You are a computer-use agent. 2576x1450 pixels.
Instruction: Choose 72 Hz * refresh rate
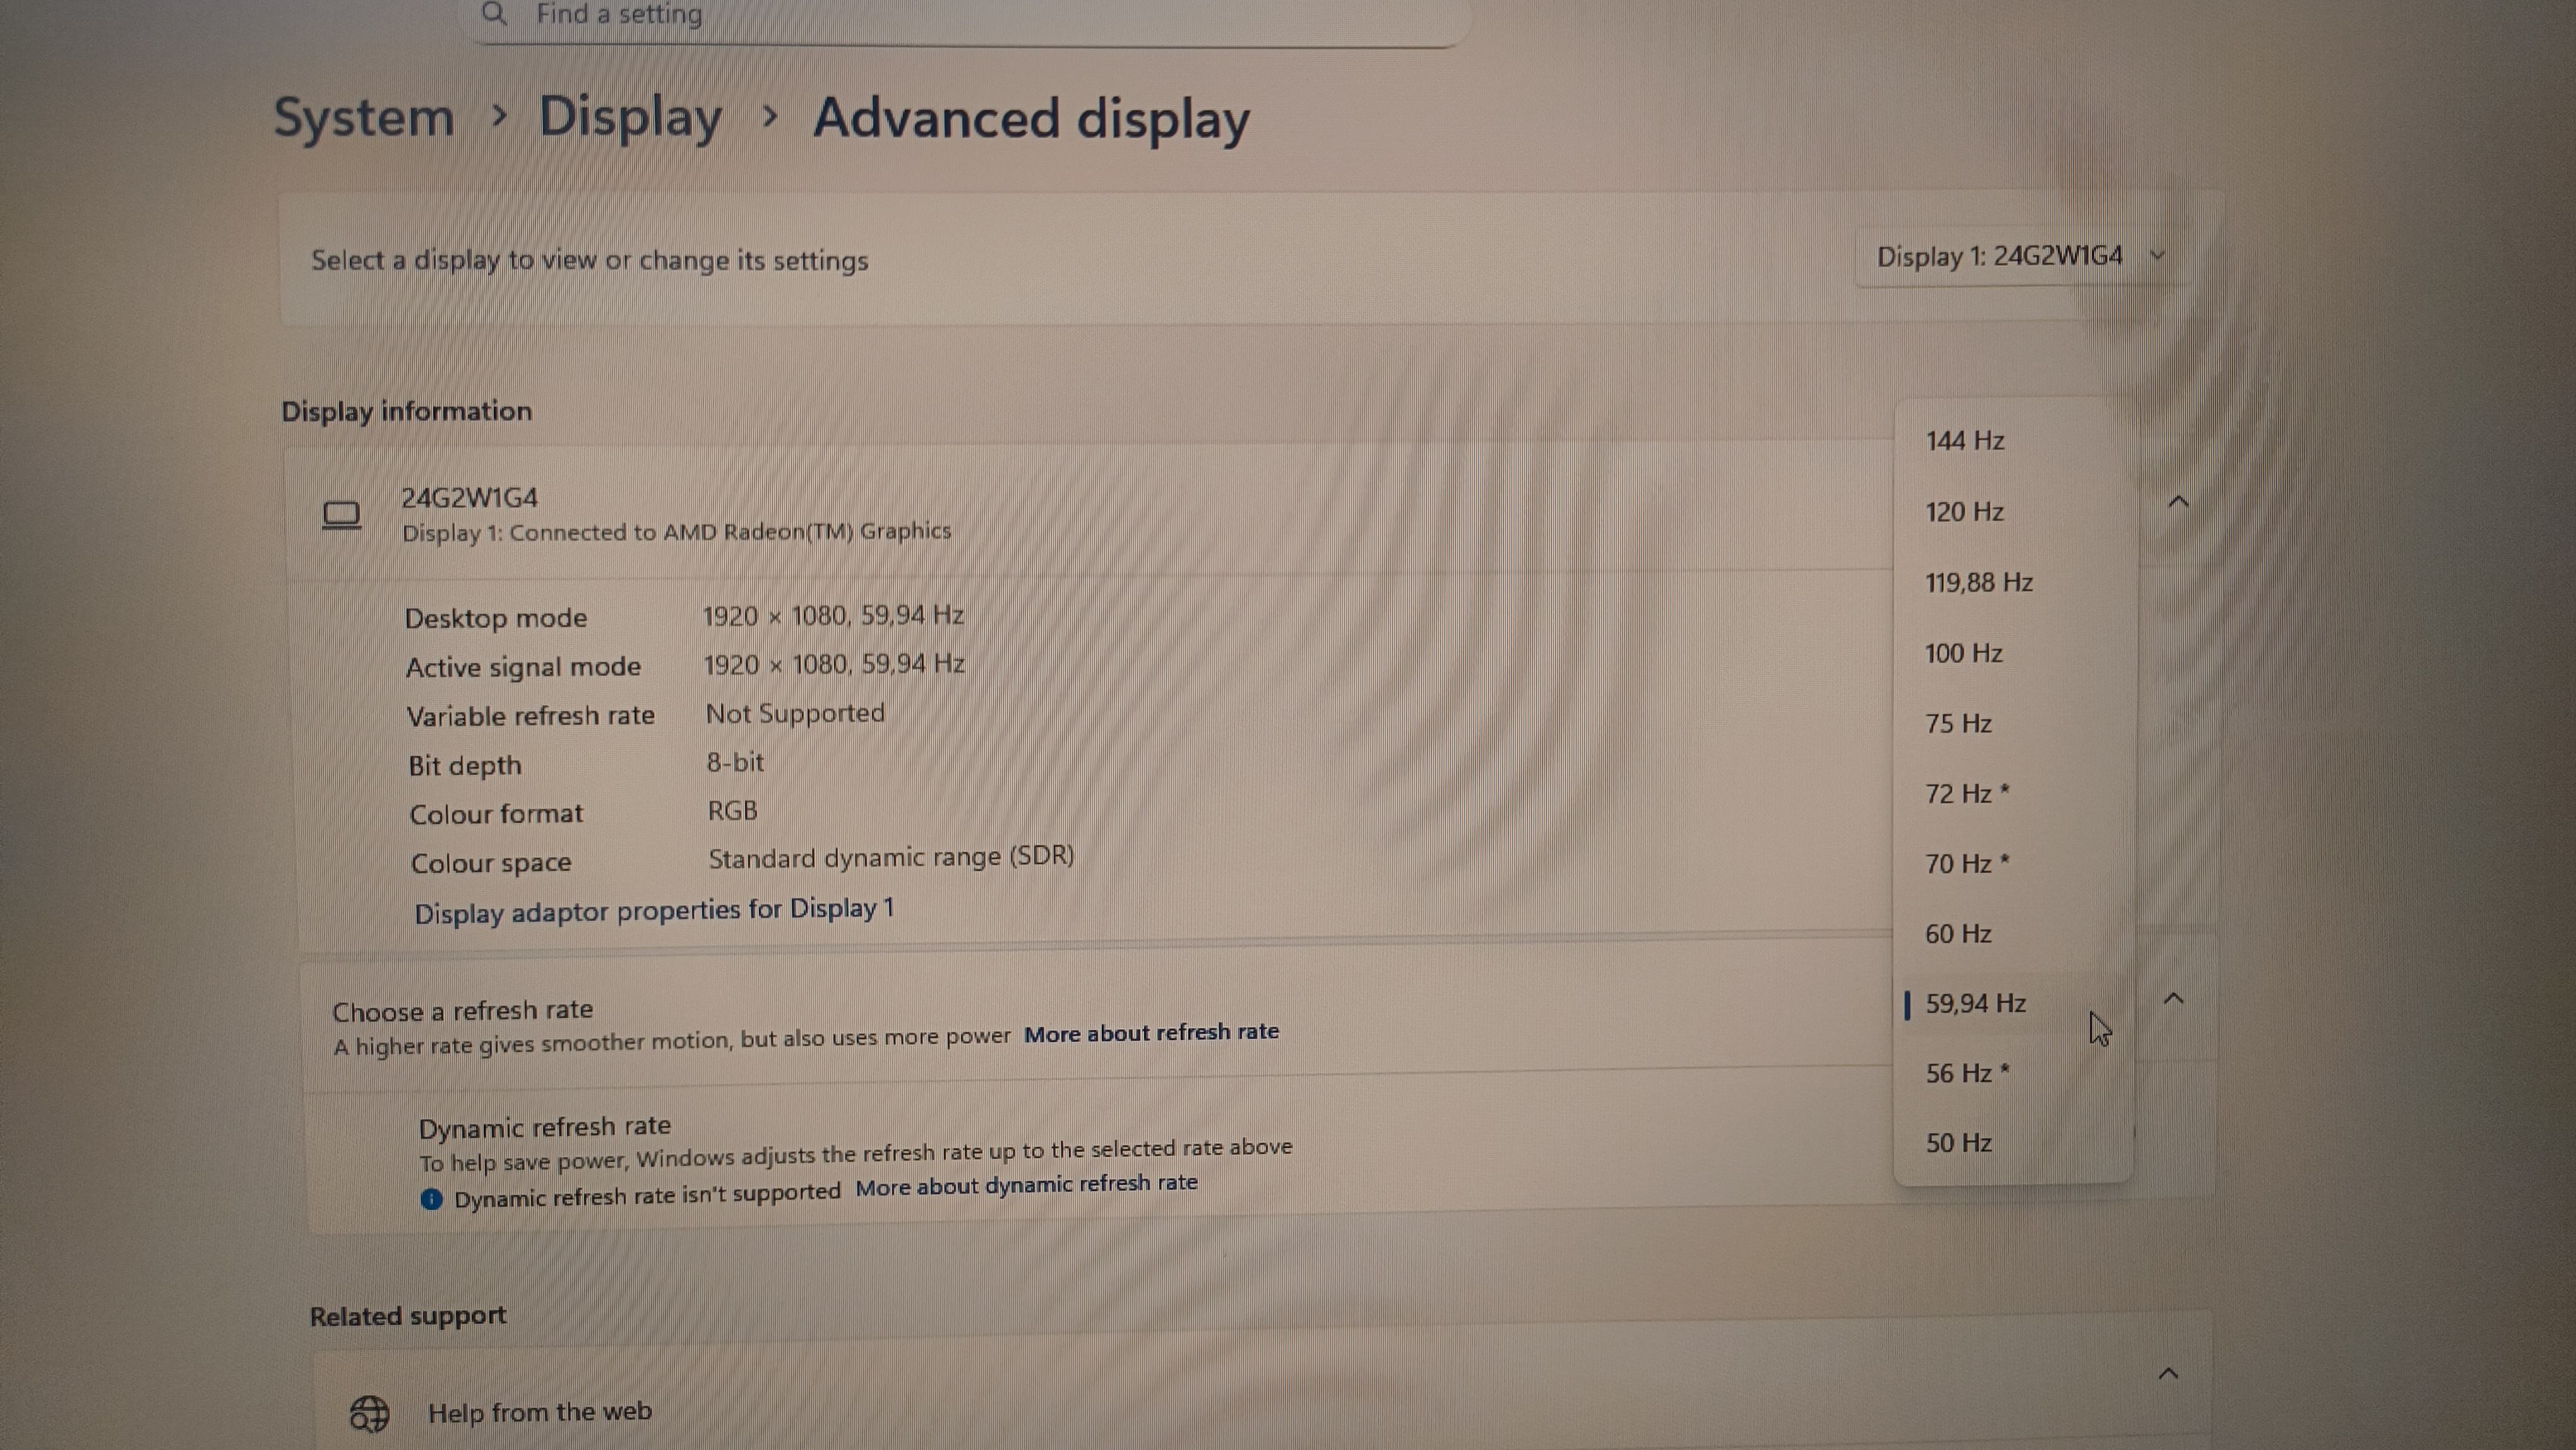click(1966, 793)
